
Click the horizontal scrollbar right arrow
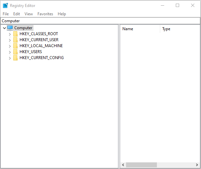(x=197, y=165)
